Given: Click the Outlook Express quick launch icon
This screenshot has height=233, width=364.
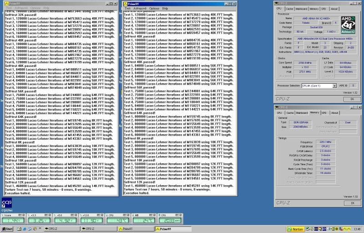Looking at the screenshot, I should pyautogui.click(x=30, y=229).
